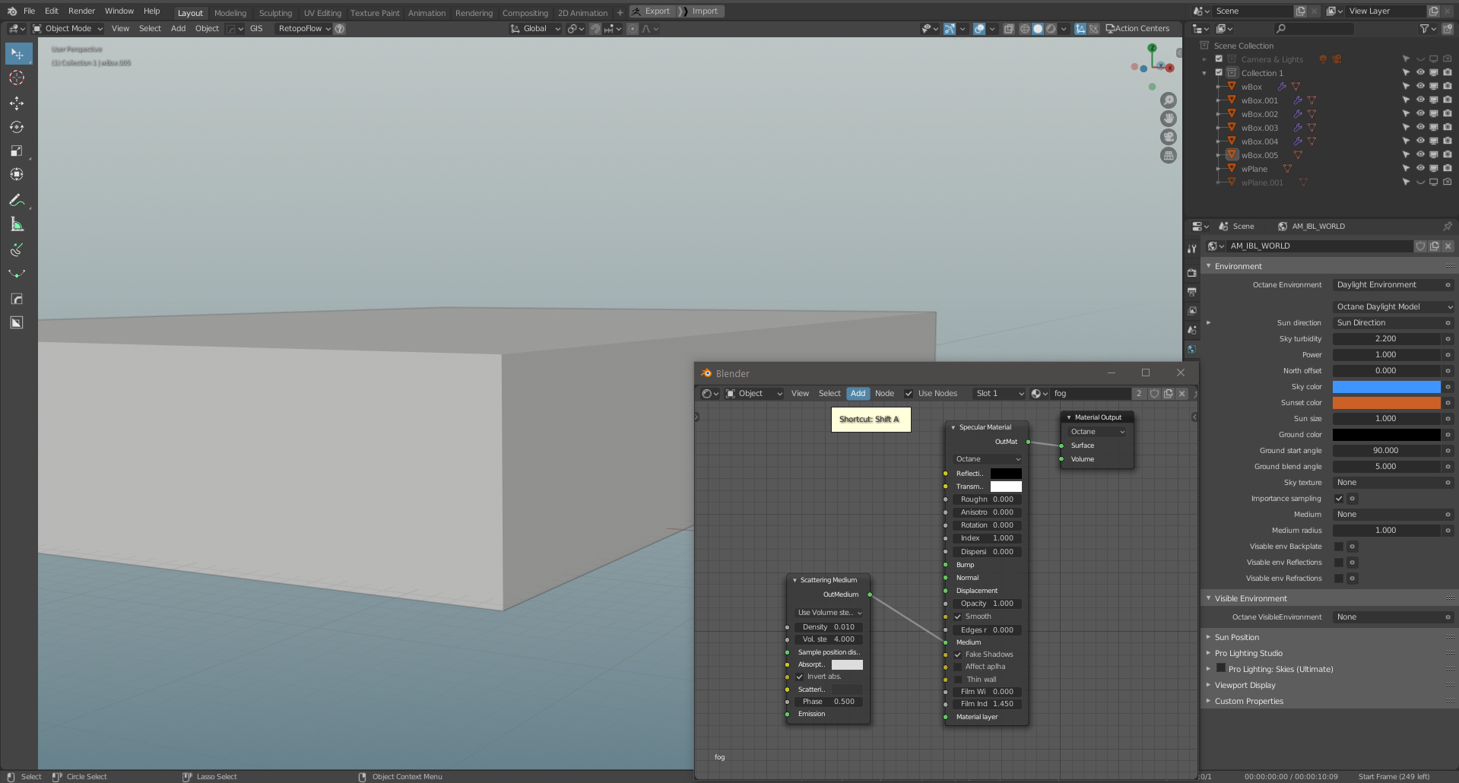Disable the Use Nodes checkbox
1459x783 pixels.
(909, 394)
